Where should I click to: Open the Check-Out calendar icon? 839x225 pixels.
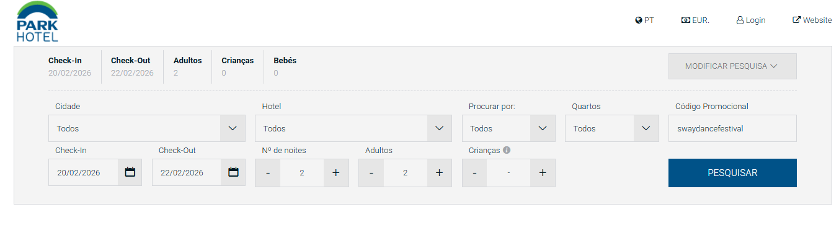tap(234, 172)
